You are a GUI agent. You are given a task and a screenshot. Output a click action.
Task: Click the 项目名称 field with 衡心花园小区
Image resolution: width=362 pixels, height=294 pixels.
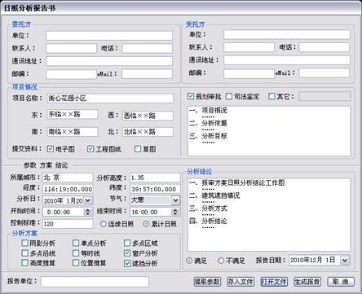click(110, 99)
